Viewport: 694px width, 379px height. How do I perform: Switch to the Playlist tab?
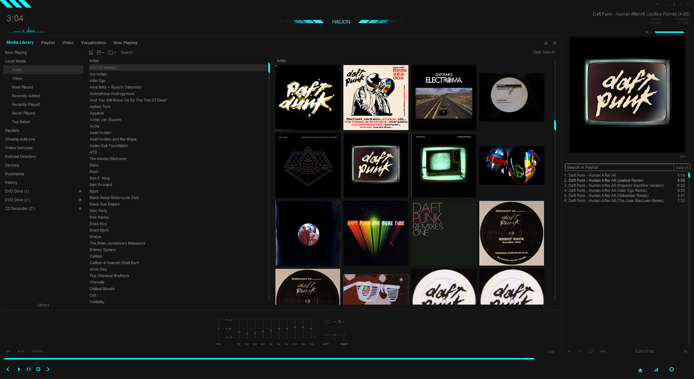tap(48, 43)
